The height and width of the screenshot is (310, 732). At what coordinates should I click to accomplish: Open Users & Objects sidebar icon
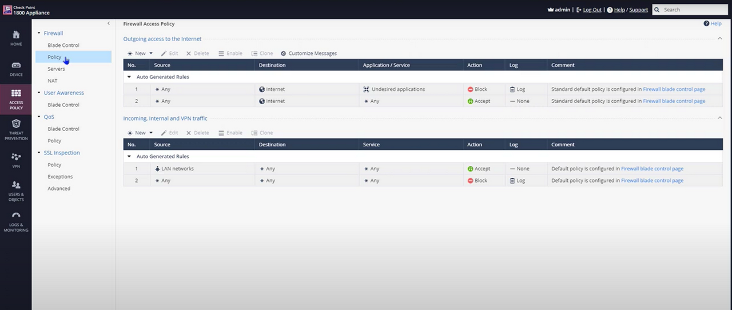16,185
